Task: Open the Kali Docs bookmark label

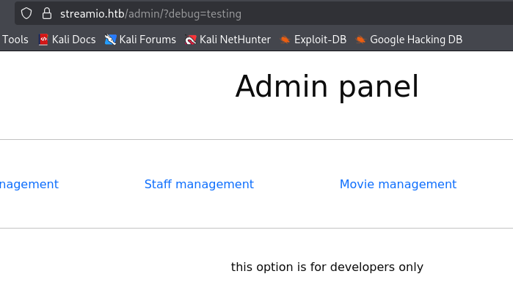Action: [x=73, y=40]
